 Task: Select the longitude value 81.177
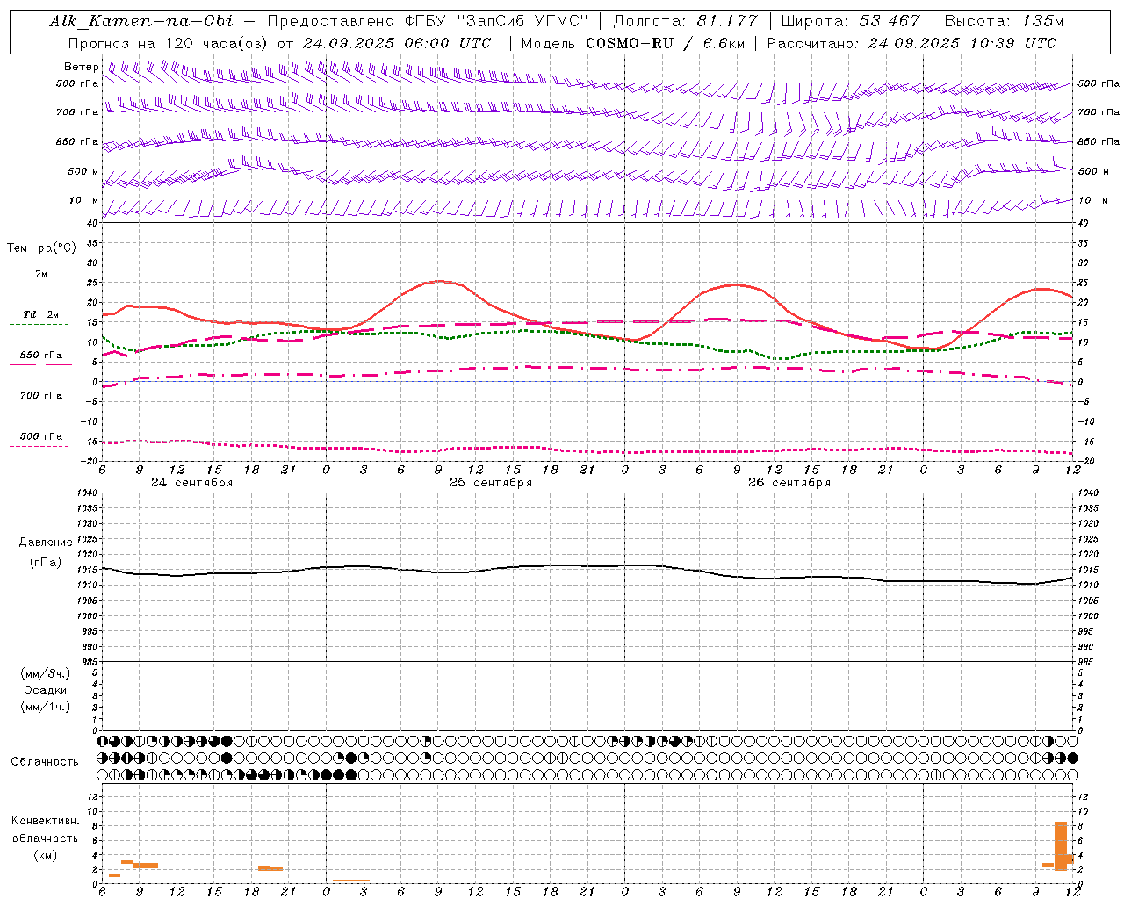(727, 21)
